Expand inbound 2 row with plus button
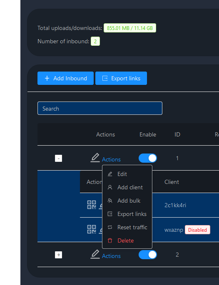Screen dimensions: 219x285 point(58,255)
